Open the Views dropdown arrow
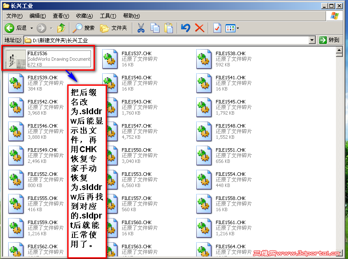 coord(238,28)
